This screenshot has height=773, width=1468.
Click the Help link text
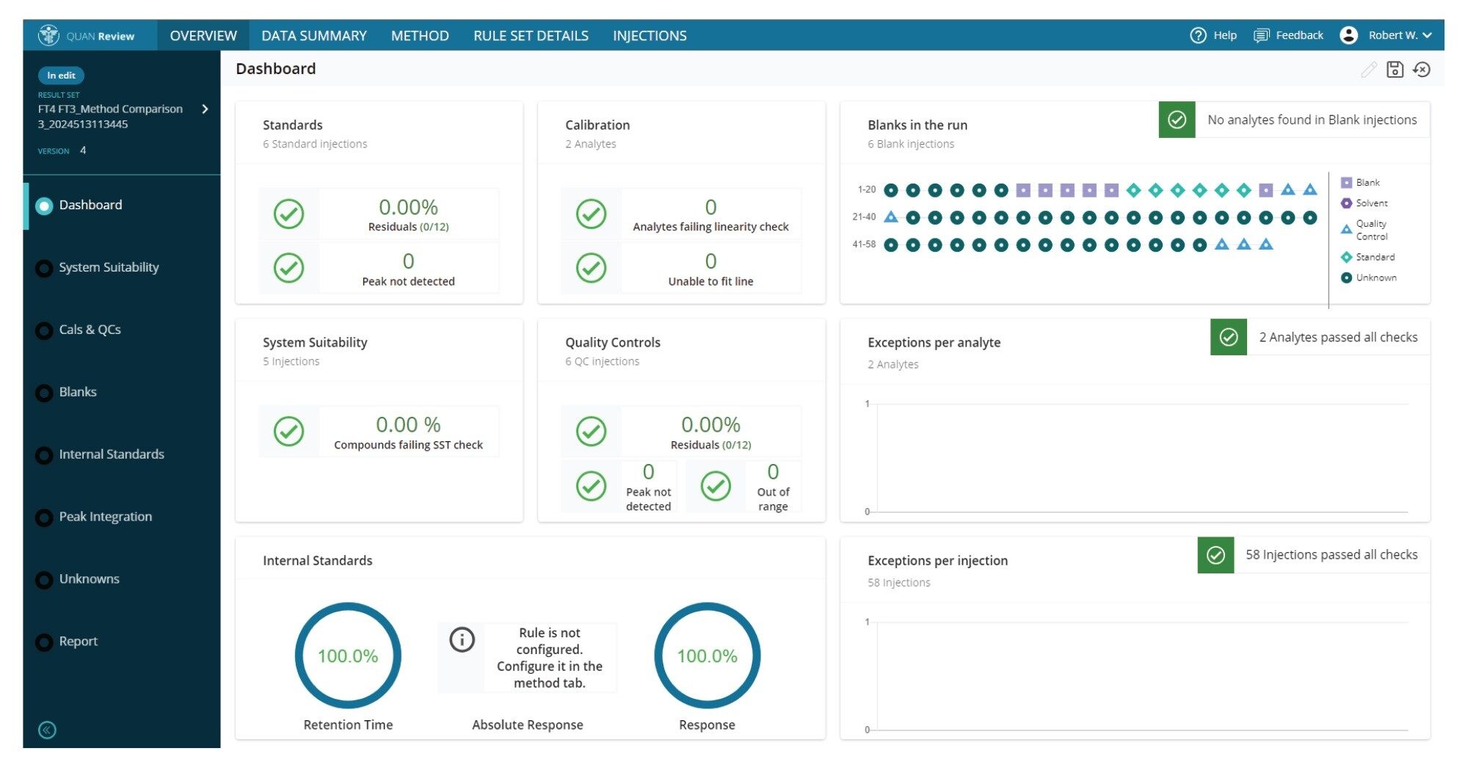tap(1225, 35)
